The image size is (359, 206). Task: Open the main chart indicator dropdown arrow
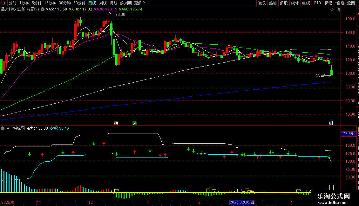(43, 9)
